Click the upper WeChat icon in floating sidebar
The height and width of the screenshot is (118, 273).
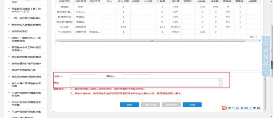(266, 38)
